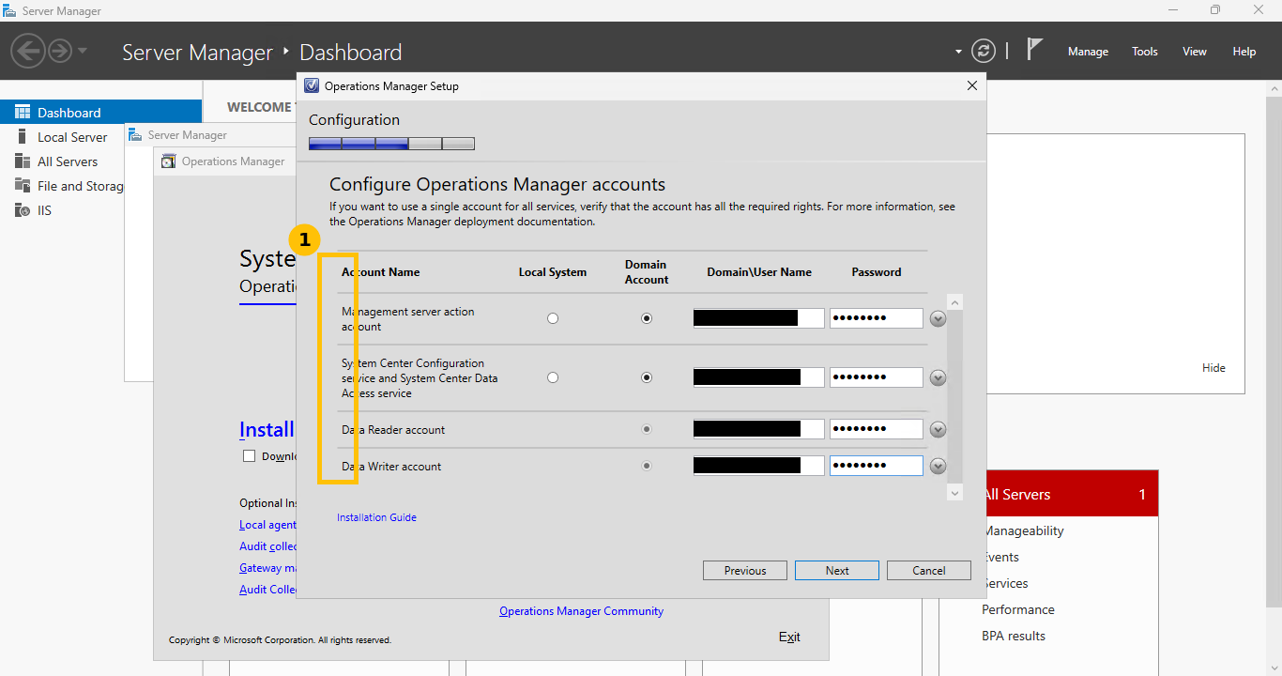
Task: Open the dropdown arrow left of Refresh
Action: (x=958, y=52)
